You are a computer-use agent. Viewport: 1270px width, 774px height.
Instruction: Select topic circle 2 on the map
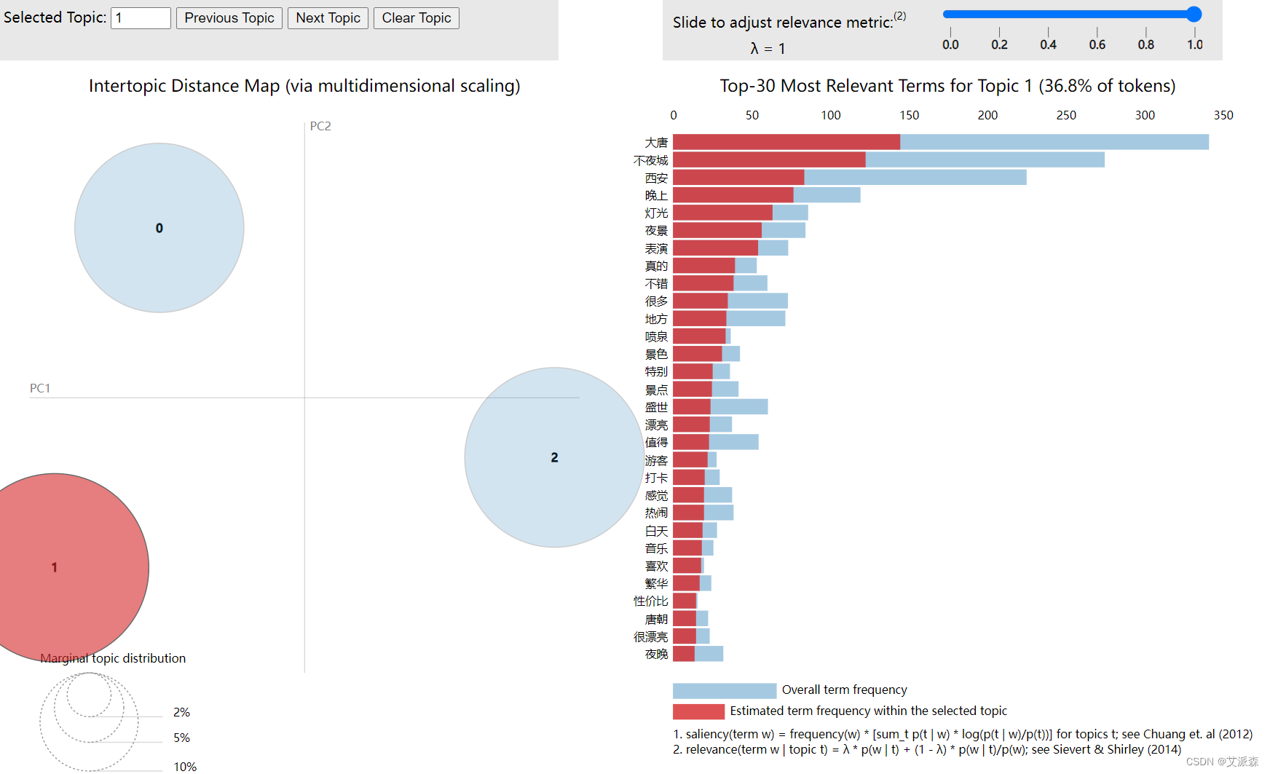coord(554,457)
